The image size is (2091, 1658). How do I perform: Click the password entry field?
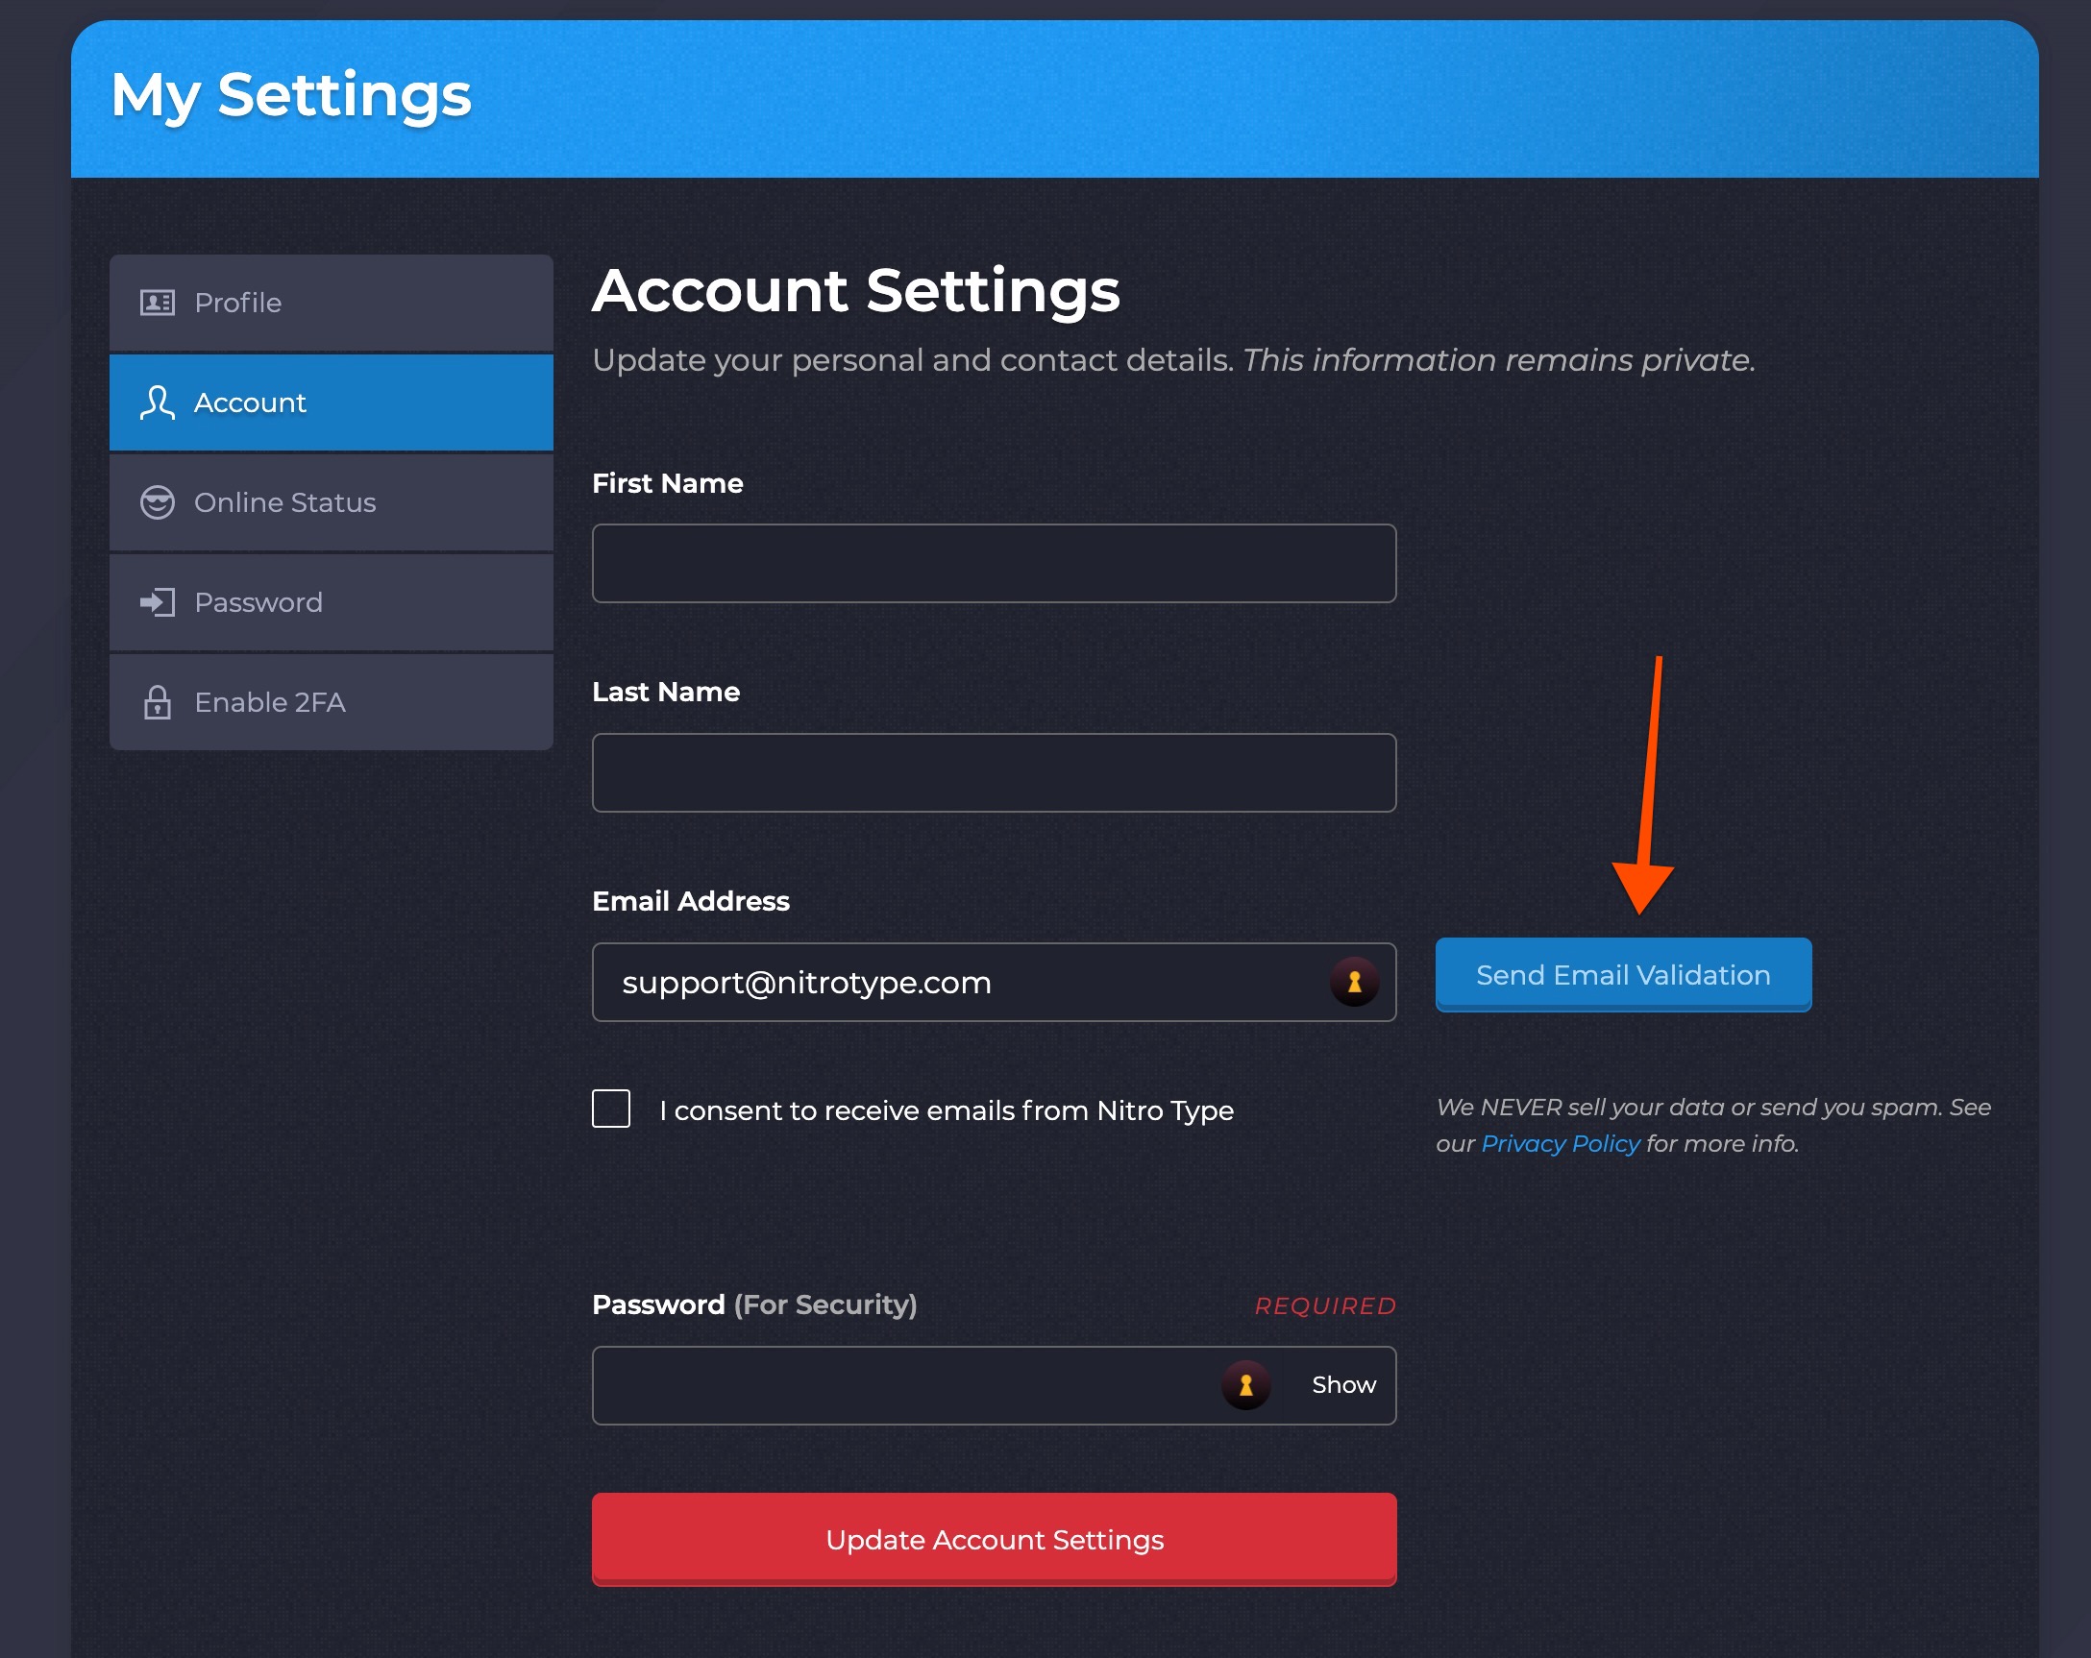click(902, 1385)
